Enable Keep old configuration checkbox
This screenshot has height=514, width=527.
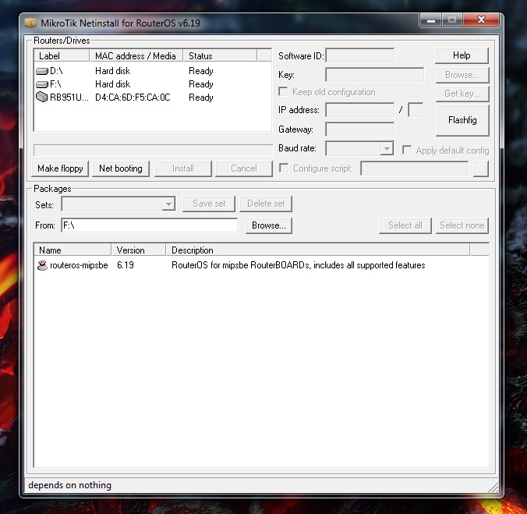tap(284, 92)
